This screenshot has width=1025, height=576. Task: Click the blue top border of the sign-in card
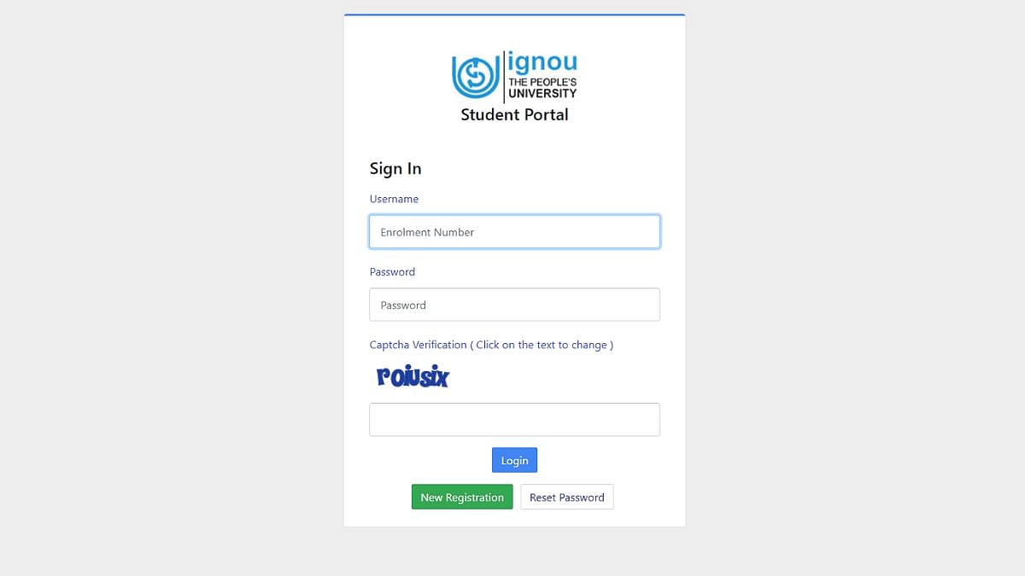tap(514, 15)
